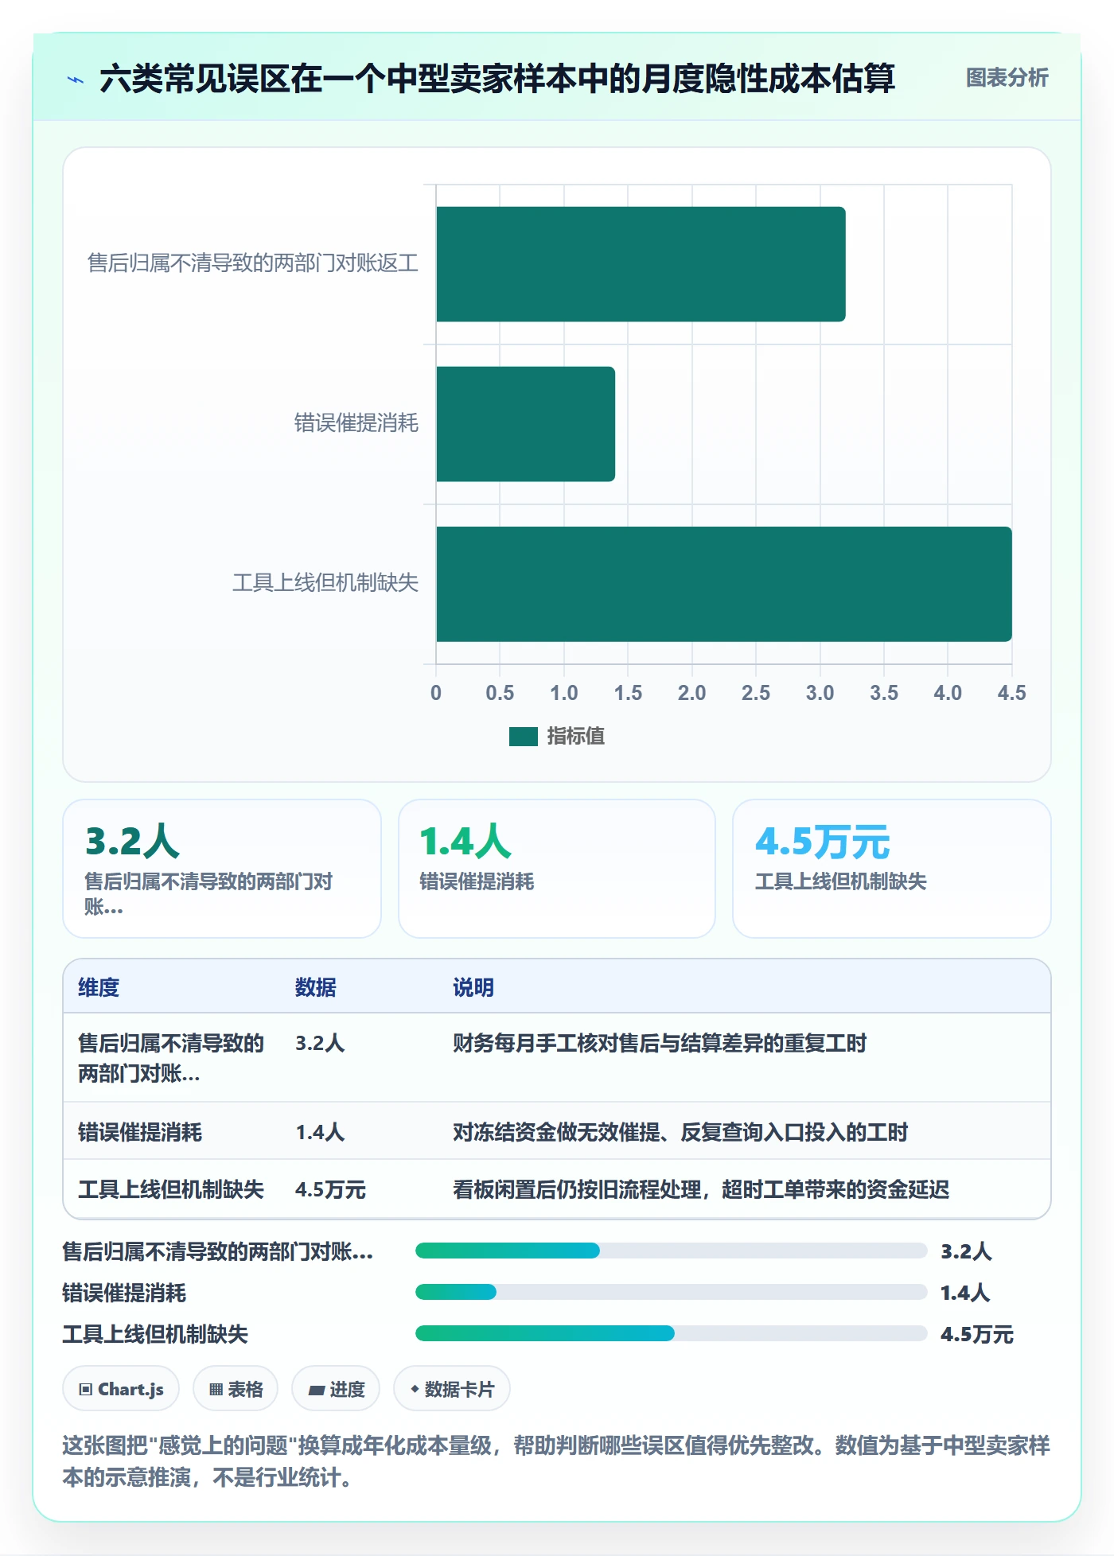Click the x-axis tick label 2.5
1114x1556 pixels.
click(756, 693)
